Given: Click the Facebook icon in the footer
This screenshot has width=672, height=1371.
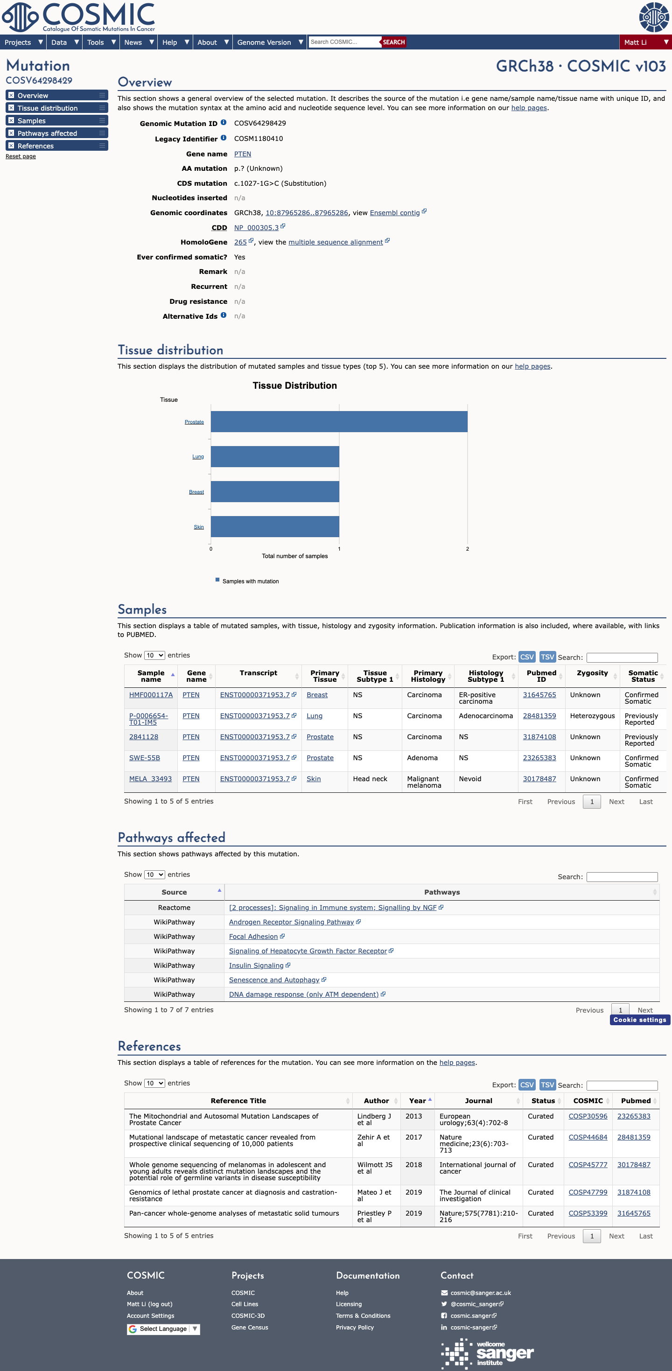Looking at the screenshot, I should click(x=444, y=1315).
